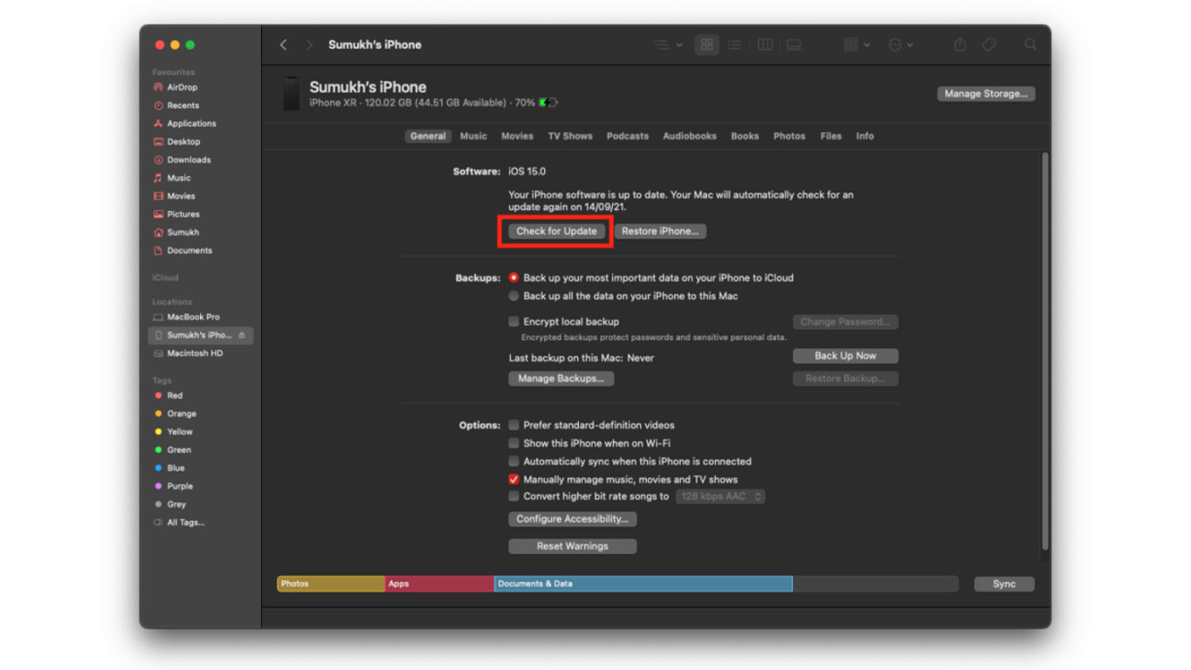Switch to the Movies tab

point(517,136)
